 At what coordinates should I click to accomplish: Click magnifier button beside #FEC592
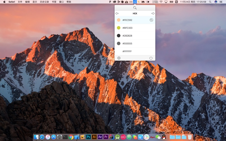coord(151,20)
